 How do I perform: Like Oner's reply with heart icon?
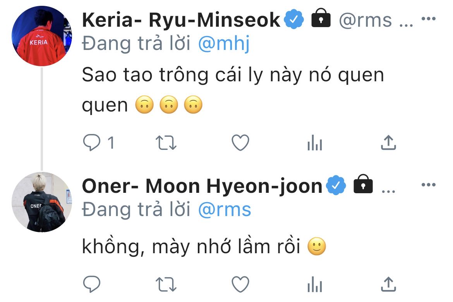point(240,285)
